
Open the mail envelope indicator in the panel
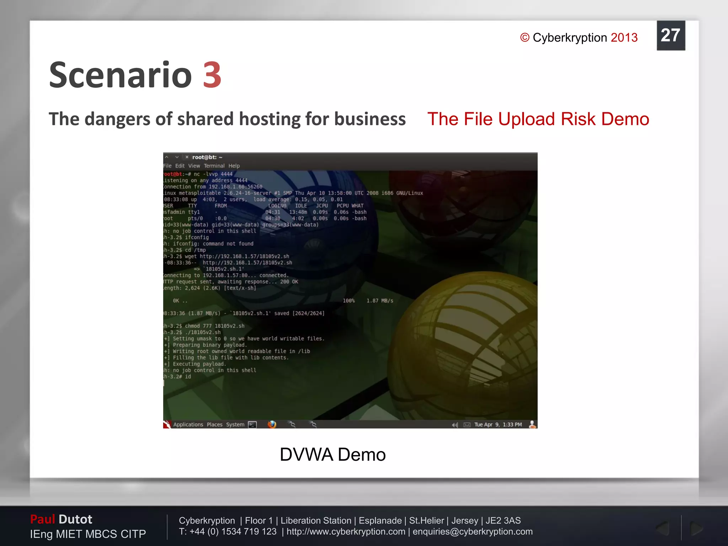coord(467,425)
